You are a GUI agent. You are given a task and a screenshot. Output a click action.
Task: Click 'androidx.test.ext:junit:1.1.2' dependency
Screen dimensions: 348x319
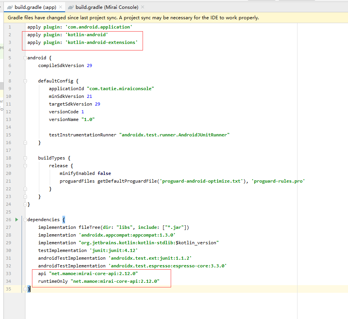150,258
